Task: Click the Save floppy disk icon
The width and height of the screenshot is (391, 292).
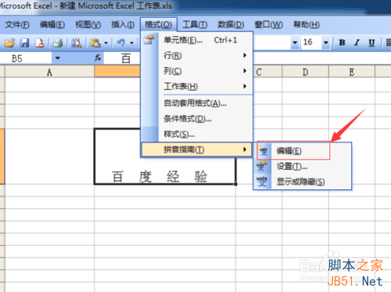Action: (x=25, y=42)
